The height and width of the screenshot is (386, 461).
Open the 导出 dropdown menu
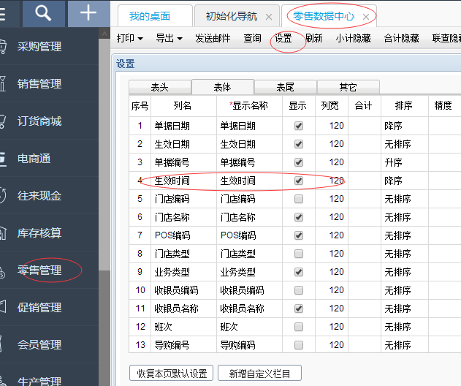click(x=169, y=38)
